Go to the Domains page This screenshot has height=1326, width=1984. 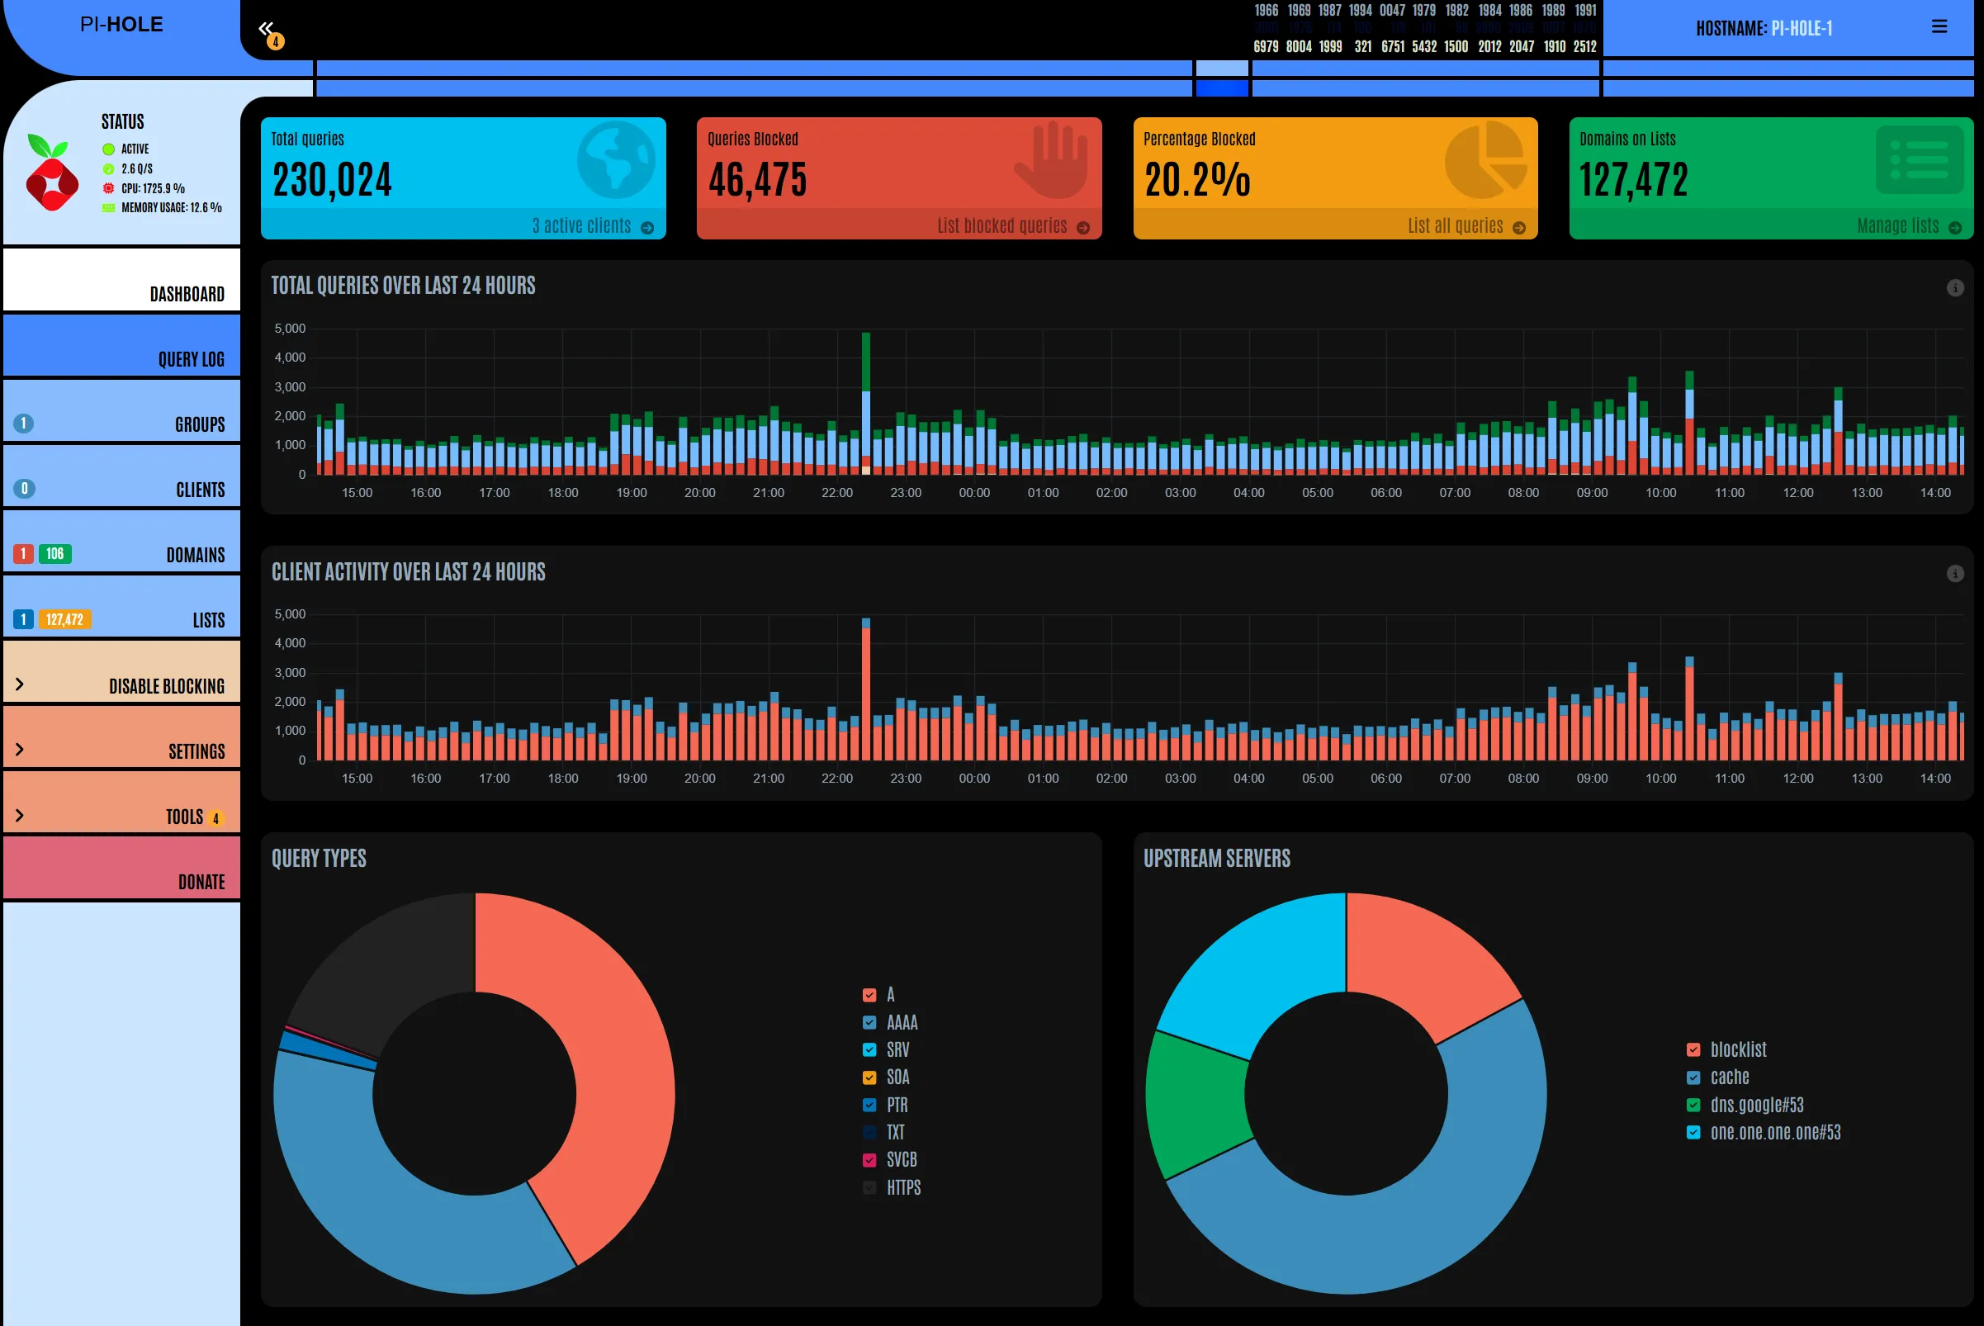[196, 555]
